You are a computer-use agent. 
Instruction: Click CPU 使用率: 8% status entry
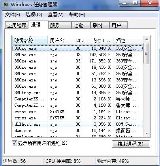coord(63,161)
